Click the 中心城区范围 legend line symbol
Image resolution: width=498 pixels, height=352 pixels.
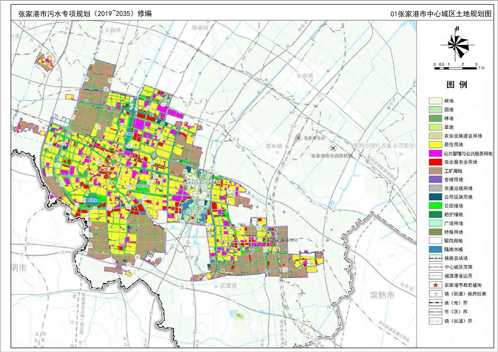click(x=435, y=267)
